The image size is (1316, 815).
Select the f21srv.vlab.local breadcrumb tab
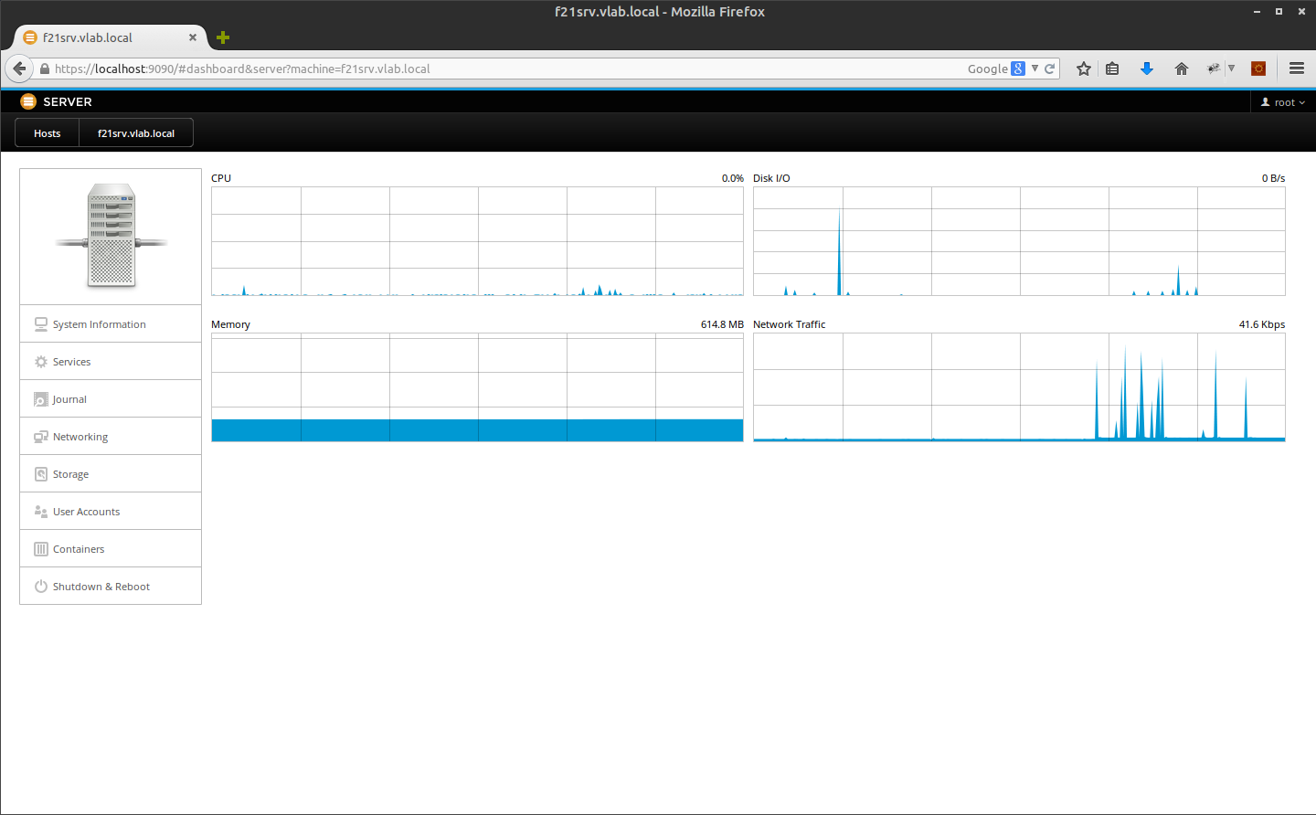(136, 133)
